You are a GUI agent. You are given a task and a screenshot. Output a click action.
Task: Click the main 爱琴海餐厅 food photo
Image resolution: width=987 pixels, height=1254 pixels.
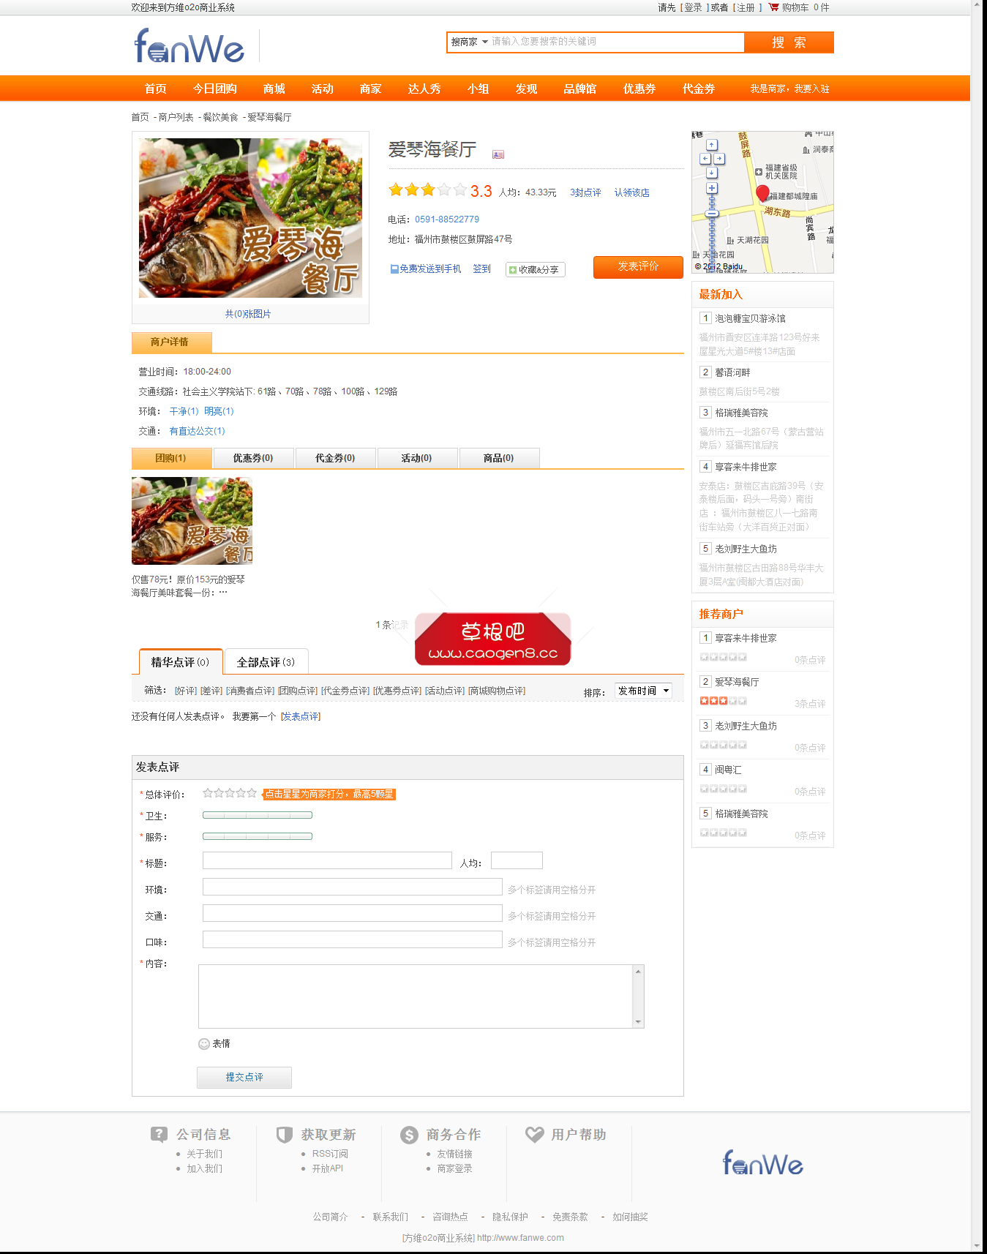click(250, 218)
